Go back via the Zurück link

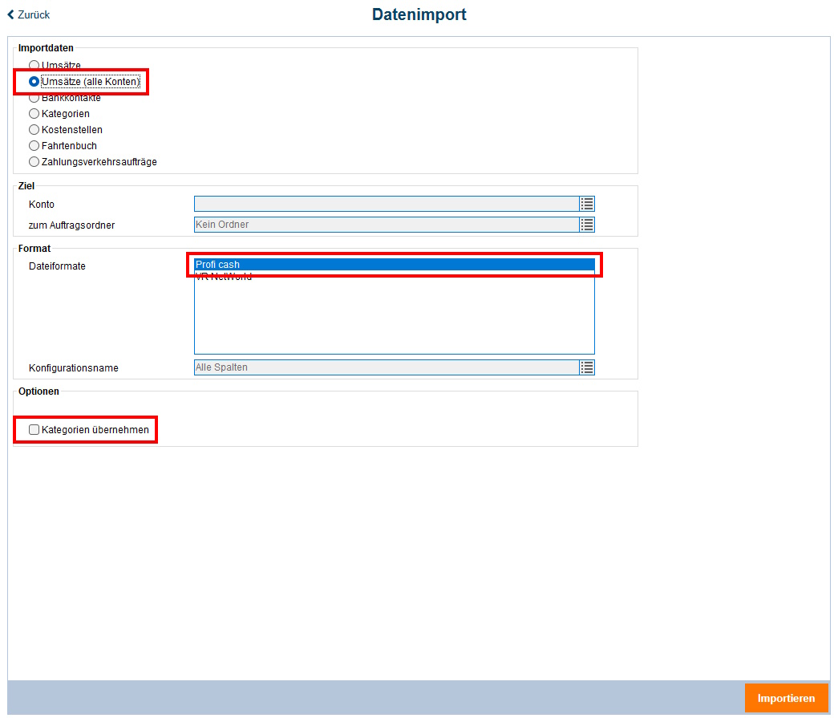click(33, 14)
